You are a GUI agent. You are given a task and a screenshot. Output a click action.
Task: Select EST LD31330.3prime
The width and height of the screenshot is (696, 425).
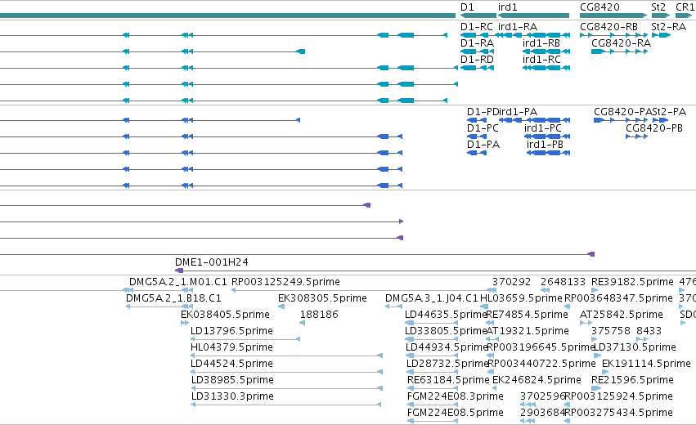coord(232,396)
